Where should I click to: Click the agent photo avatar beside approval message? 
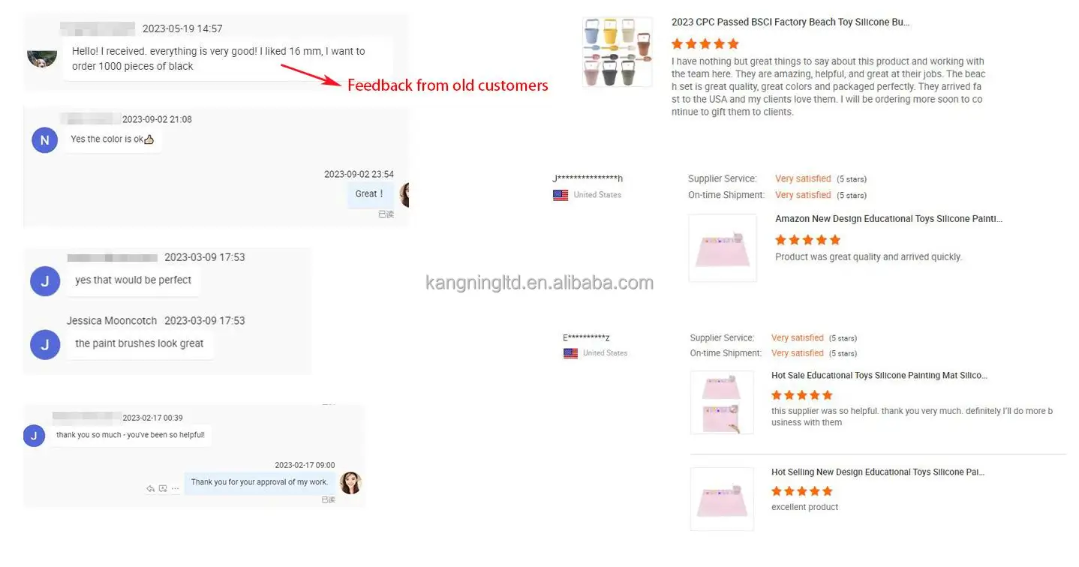[350, 483]
